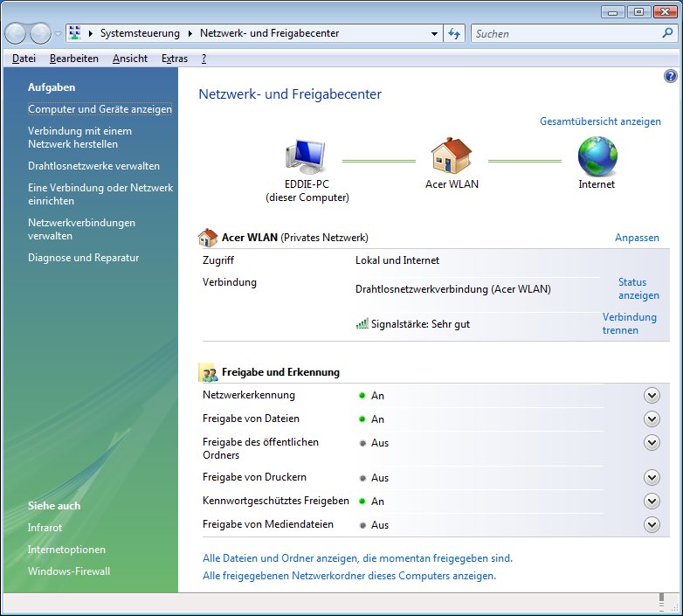Click the refresh button beside the address bar
The image size is (683, 616).
click(x=454, y=34)
